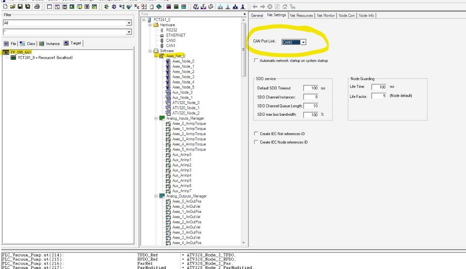Screen dimensions: 466x269
Task: Click the Print toolbar icon
Action: (x=36, y=7)
